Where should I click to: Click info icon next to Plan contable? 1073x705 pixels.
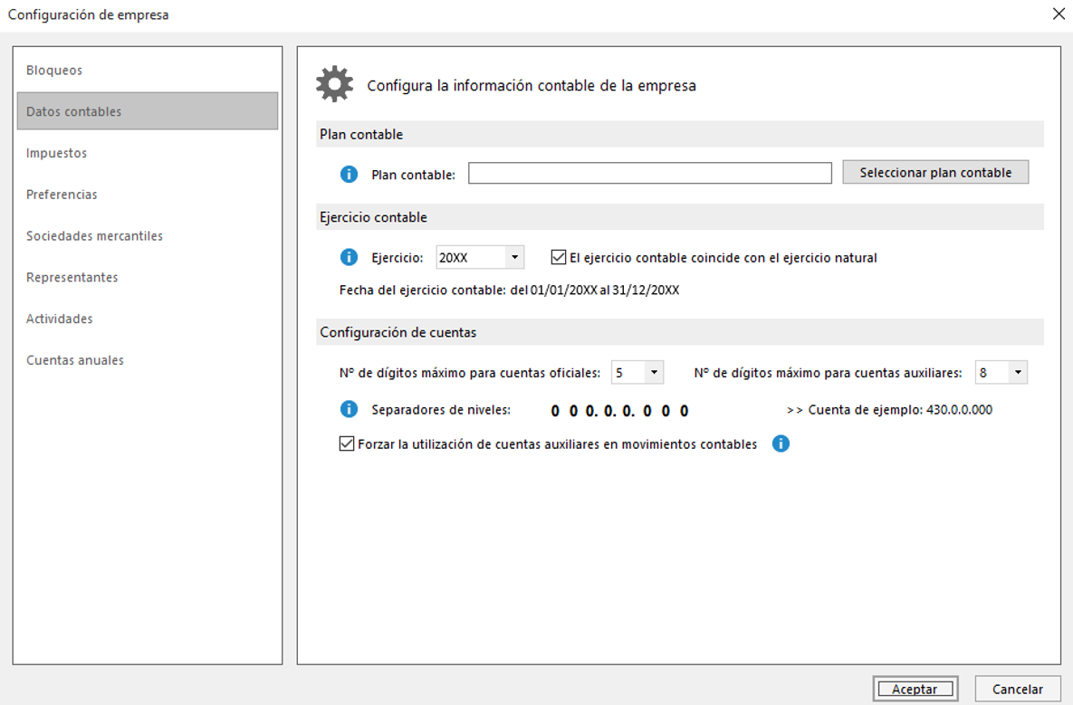coord(349,175)
